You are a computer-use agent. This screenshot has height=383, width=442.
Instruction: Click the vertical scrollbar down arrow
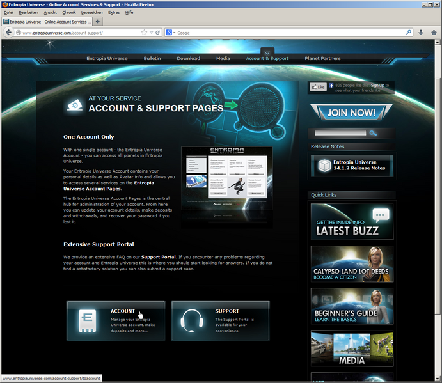(438, 379)
